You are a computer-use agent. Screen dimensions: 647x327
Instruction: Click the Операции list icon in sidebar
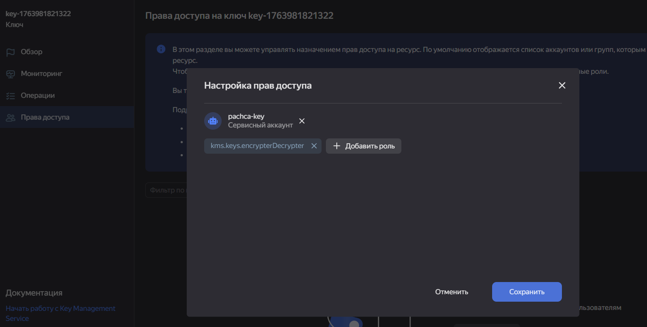[10, 96]
